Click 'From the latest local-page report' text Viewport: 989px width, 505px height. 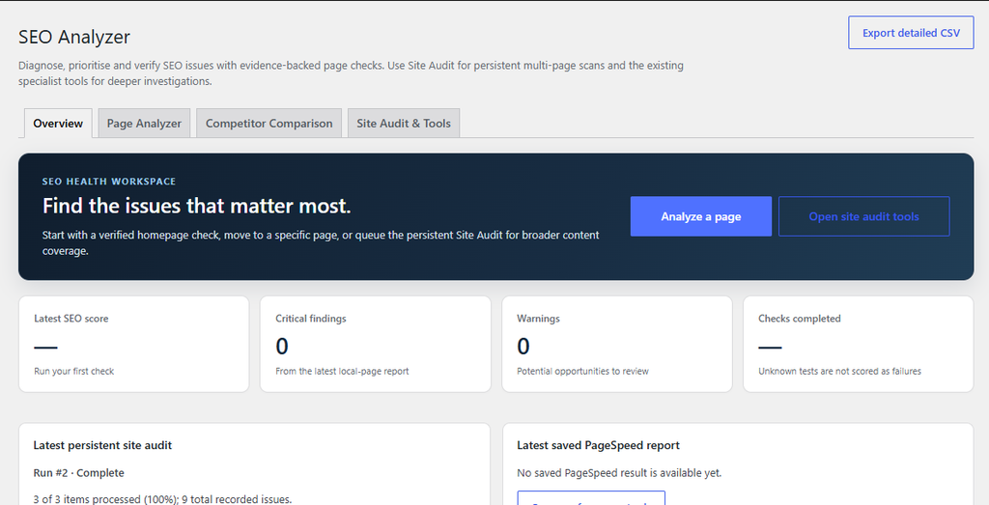[x=342, y=372]
